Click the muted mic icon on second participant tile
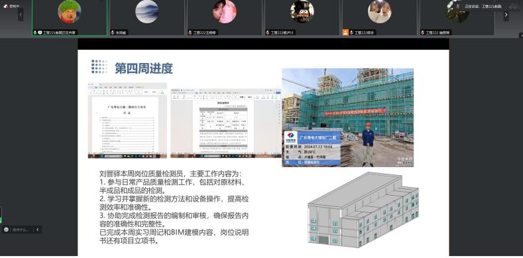 (113, 32)
